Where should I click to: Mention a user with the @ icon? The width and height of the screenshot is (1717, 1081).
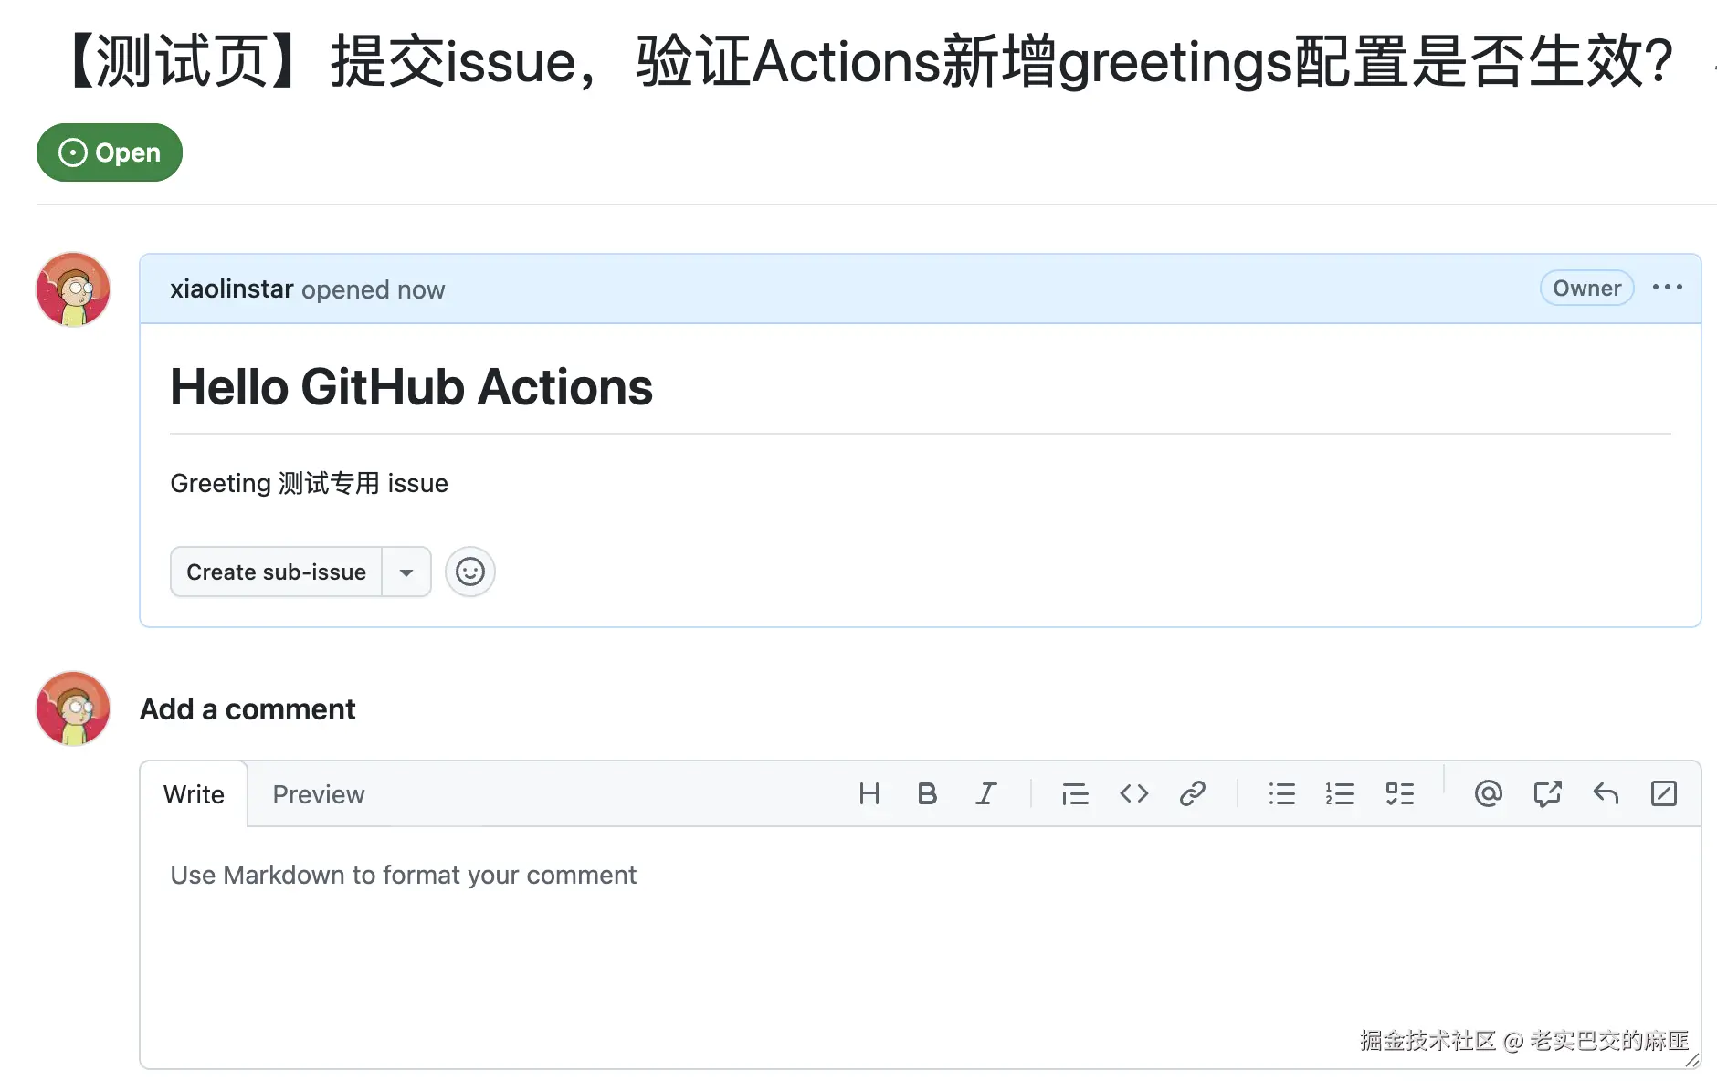pyautogui.click(x=1488, y=793)
